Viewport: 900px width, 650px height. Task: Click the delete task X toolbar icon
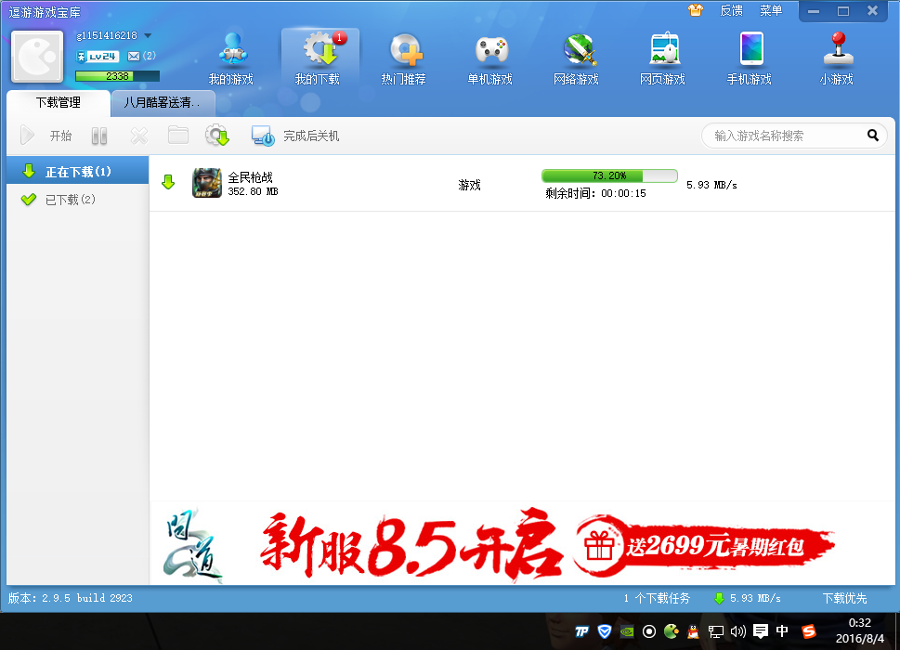(139, 136)
